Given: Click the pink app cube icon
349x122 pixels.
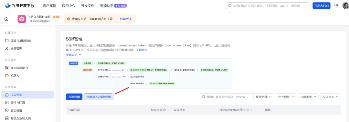Looking at the screenshot, I should click(x=22, y=19).
